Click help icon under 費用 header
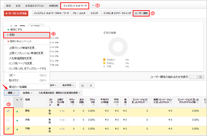Viewport: 207px width, 136px height. tap(125, 105)
